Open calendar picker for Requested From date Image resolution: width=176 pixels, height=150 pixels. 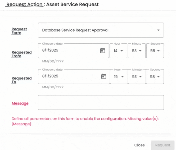point(103,51)
